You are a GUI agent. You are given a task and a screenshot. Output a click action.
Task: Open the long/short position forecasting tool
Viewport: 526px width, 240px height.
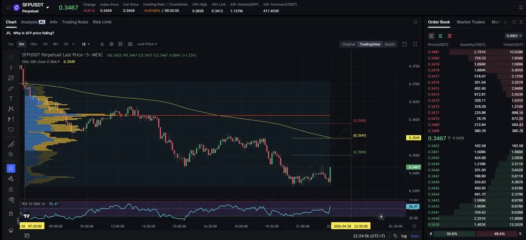[11, 119]
